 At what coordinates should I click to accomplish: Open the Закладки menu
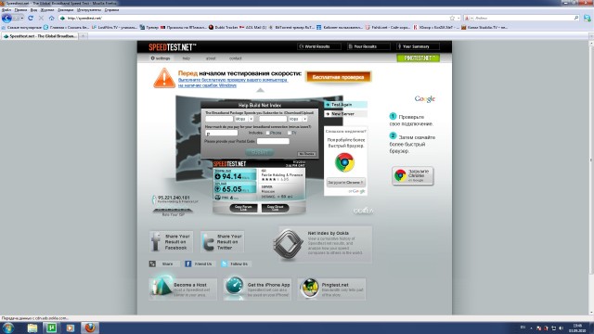pos(66,10)
